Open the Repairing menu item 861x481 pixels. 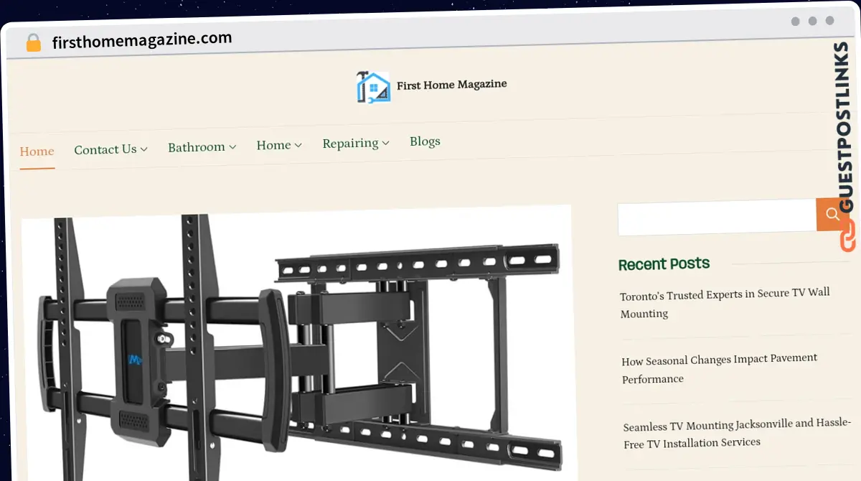(350, 144)
